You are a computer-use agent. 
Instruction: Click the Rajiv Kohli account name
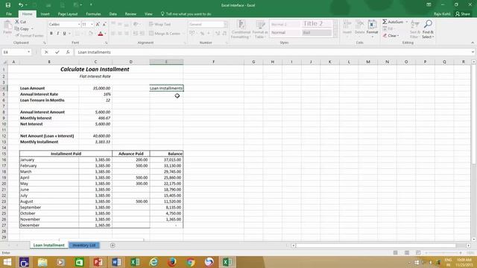442,14
